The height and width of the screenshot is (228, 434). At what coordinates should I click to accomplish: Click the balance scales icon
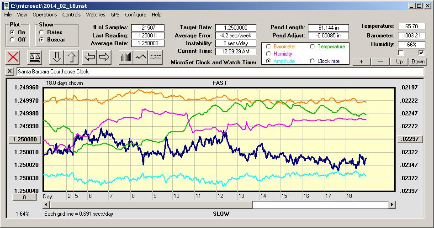(35, 57)
